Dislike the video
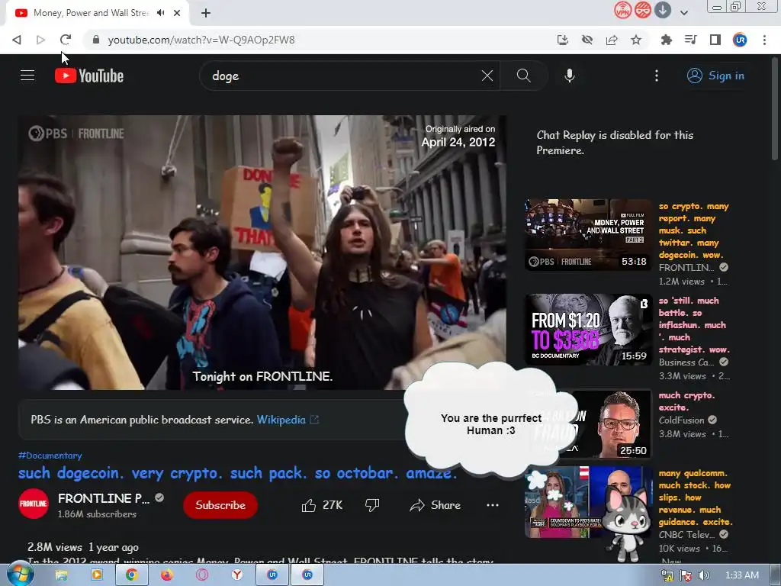This screenshot has height=586, width=781. 372,505
